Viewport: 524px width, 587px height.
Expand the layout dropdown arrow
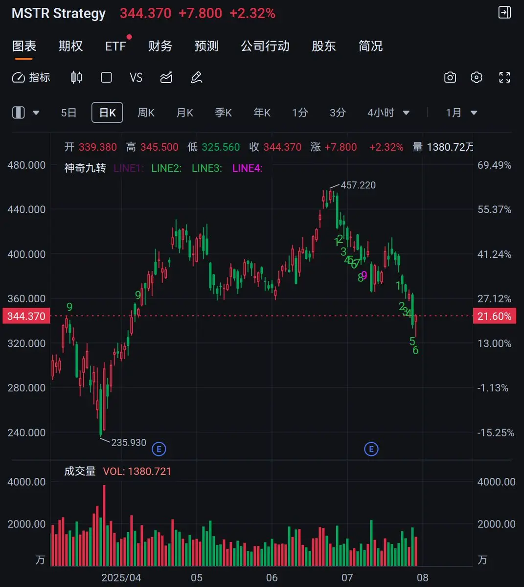[x=36, y=113]
